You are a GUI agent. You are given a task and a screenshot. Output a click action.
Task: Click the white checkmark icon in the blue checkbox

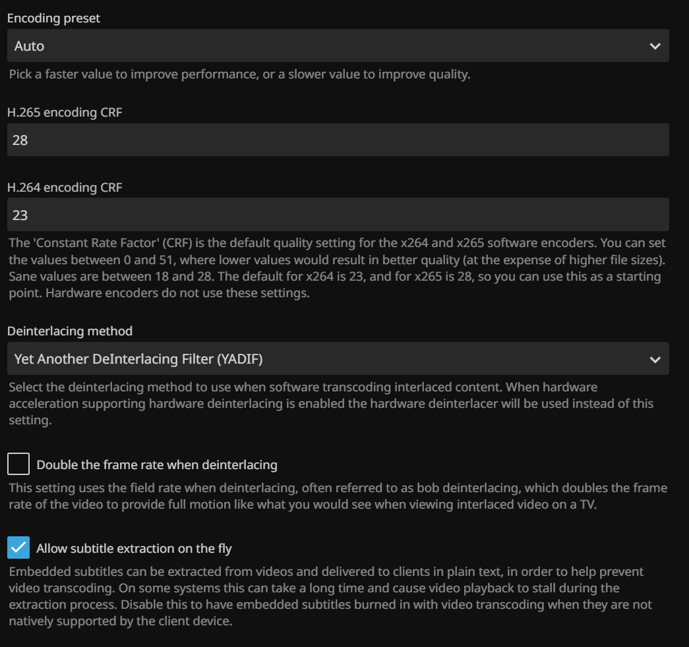[18, 548]
